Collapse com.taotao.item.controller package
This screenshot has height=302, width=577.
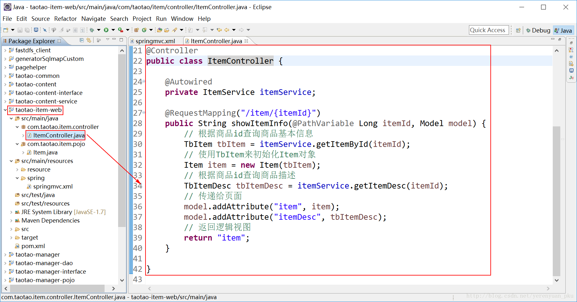point(17,127)
